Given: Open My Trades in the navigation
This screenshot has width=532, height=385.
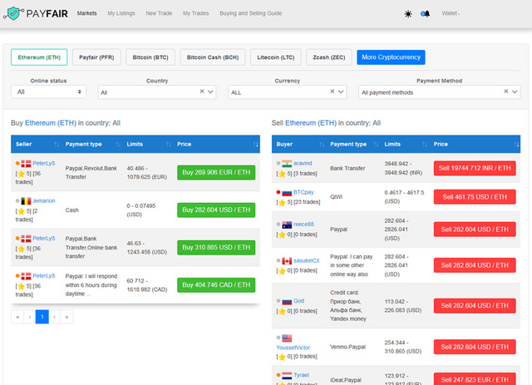Looking at the screenshot, I should (196, 13).
